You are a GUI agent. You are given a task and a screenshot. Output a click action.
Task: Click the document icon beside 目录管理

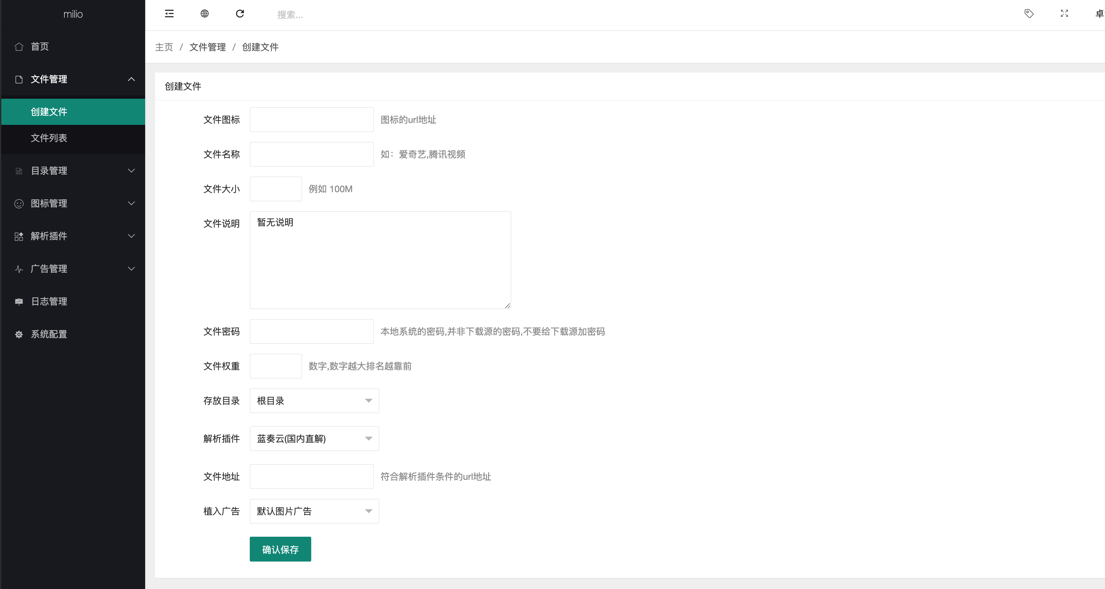click(19, 171)
